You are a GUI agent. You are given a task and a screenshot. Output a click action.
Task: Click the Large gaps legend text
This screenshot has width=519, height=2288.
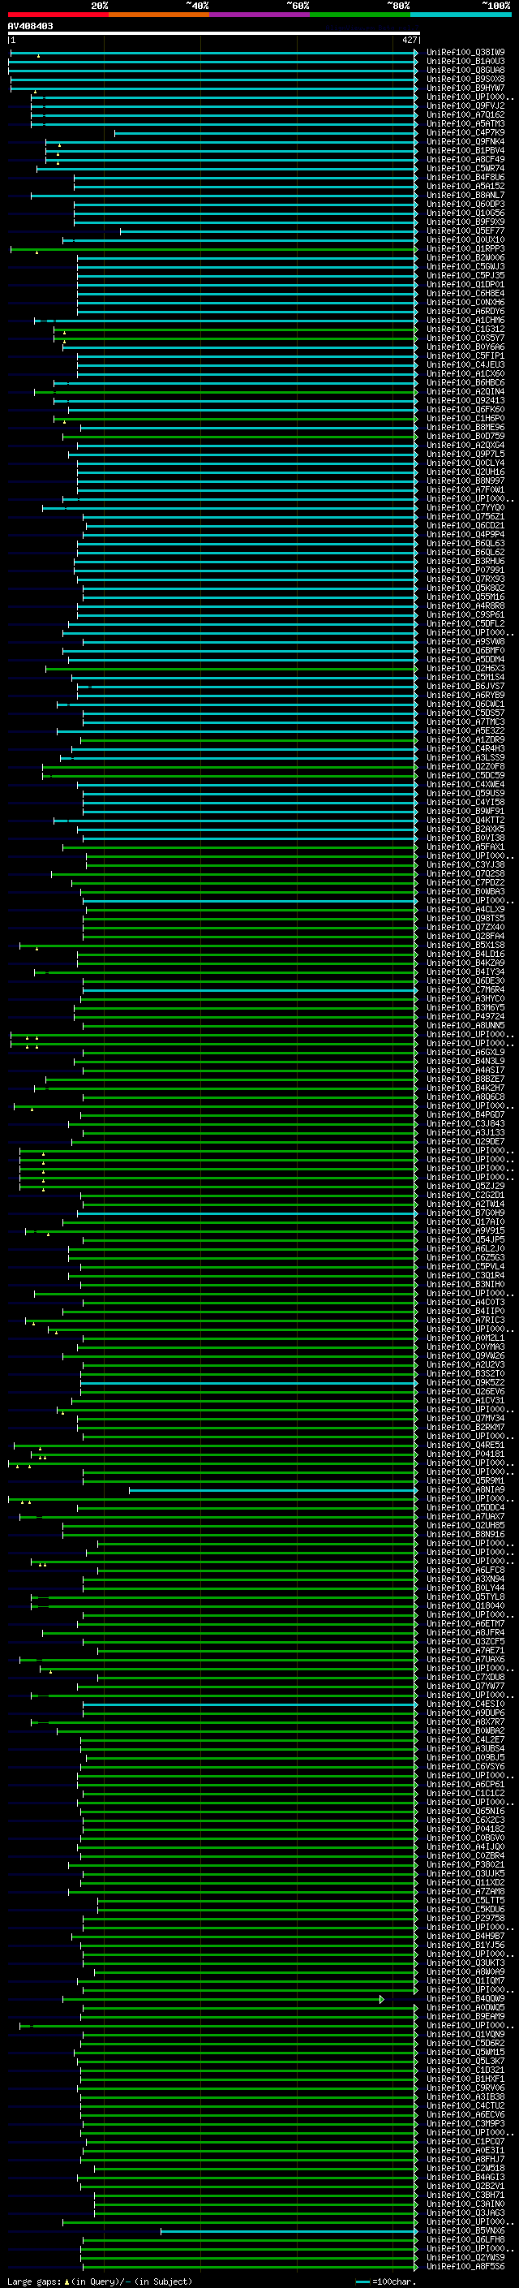(x=100, y=2281)
